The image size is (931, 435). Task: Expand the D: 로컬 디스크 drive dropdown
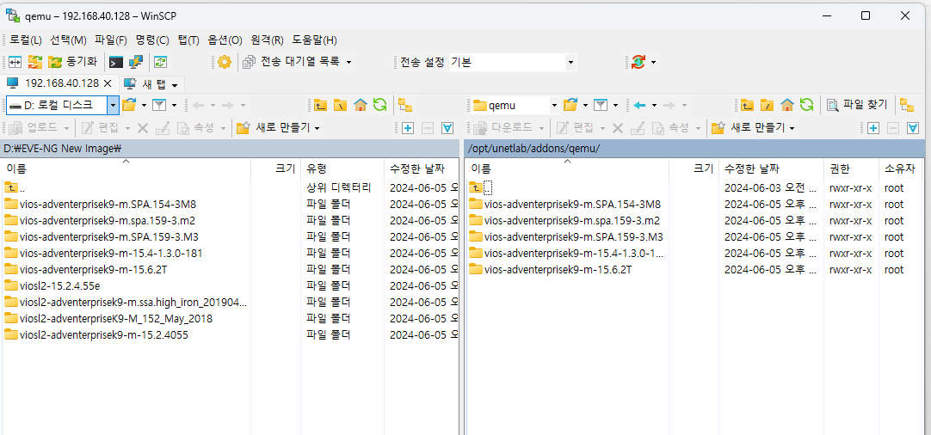(113, 105)
